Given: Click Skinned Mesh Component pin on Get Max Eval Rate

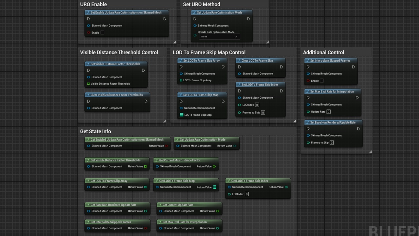Looking at the screenshot, I should 161,228.
